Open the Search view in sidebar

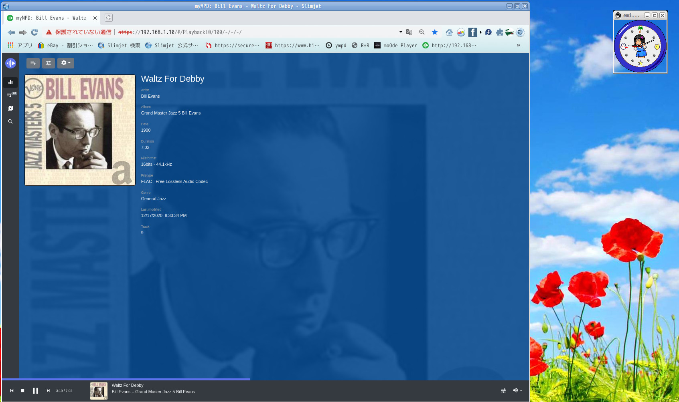pyautogui.click(x=10, y=121)
